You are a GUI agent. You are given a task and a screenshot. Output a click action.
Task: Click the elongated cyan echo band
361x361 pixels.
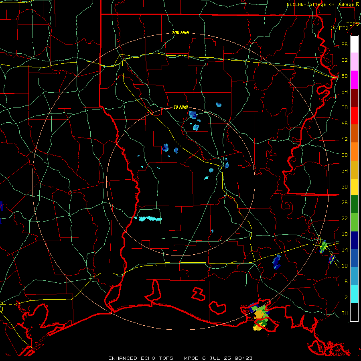click(148, 219)
